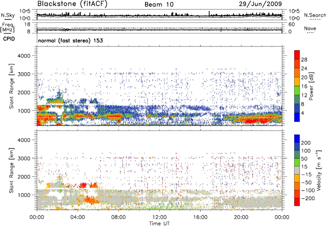Click the '4000' tick of power panel
The width and height of the screenshot is (326, 226).
pyautogui.click(x=24, y=56)
